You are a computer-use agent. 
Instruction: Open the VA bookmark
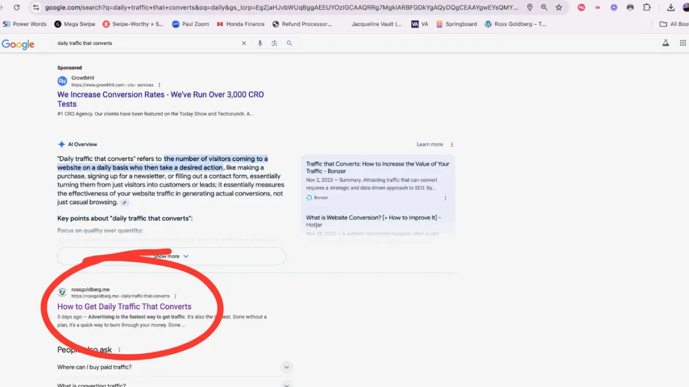[x=420, y=24]
